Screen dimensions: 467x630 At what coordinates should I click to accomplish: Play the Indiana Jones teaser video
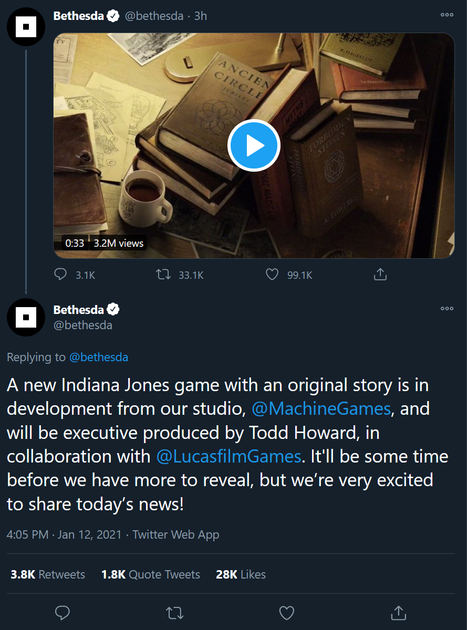[x=254, y=145]
